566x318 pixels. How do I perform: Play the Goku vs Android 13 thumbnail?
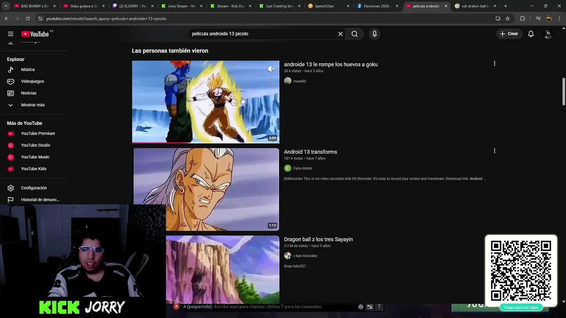coord(206,102)
